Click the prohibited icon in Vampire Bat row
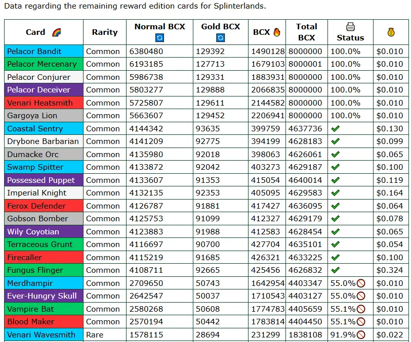 click(x=361, y=309)
